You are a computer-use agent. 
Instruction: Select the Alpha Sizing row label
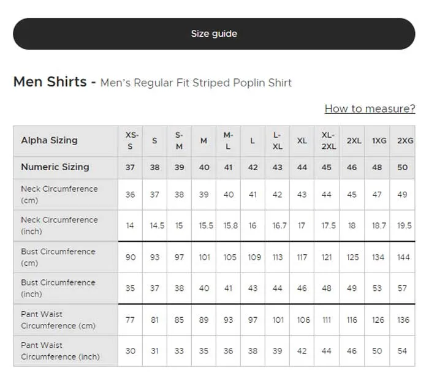[50, 140]
